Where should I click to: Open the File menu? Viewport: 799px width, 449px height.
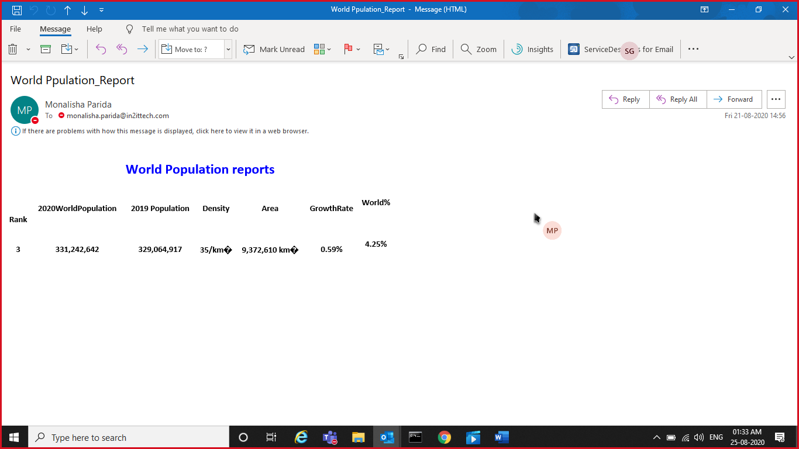[15, 29]
